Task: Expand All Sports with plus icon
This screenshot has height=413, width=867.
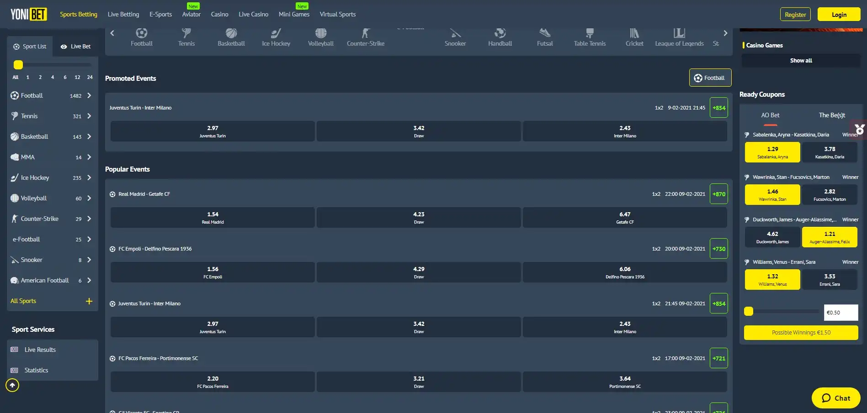Action: [89, 301]
